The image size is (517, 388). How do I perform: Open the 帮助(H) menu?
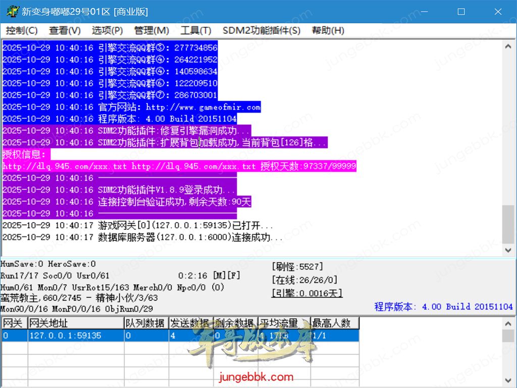click(x=328, y=30)
